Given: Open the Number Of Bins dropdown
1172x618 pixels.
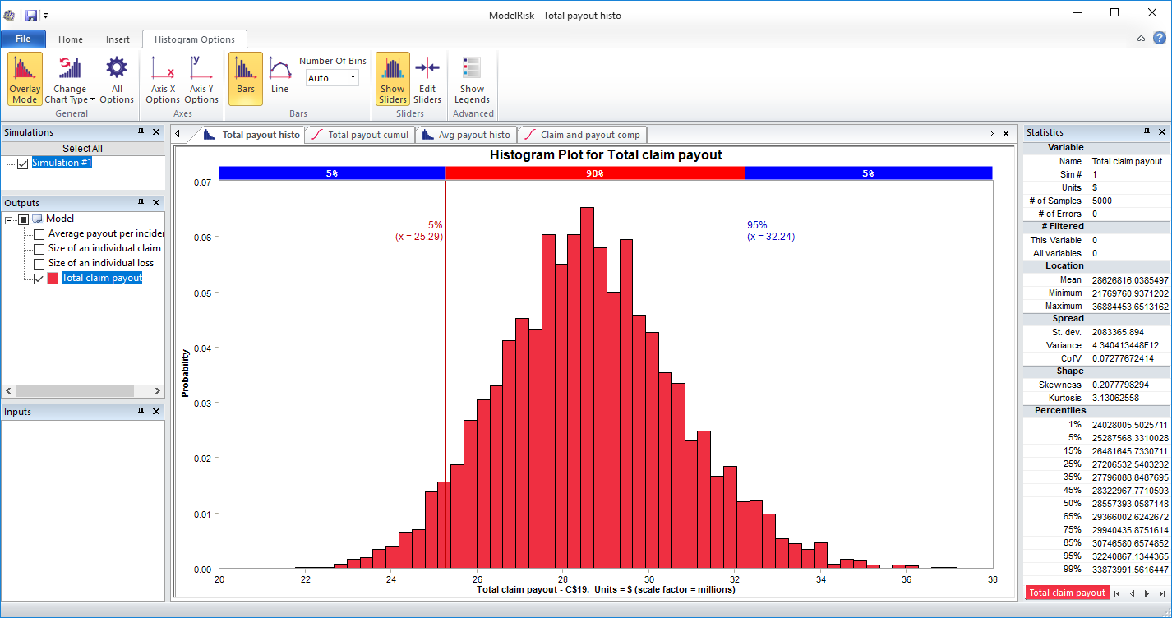Looking at the screenshot, I should click(353, 76).
